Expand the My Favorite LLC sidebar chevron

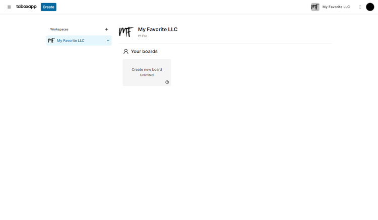pyautogui.click(x=108, y=41)
